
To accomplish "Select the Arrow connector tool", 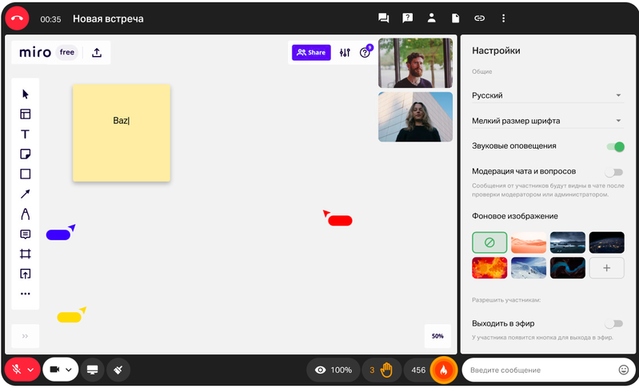I will (x=25, y=194).
